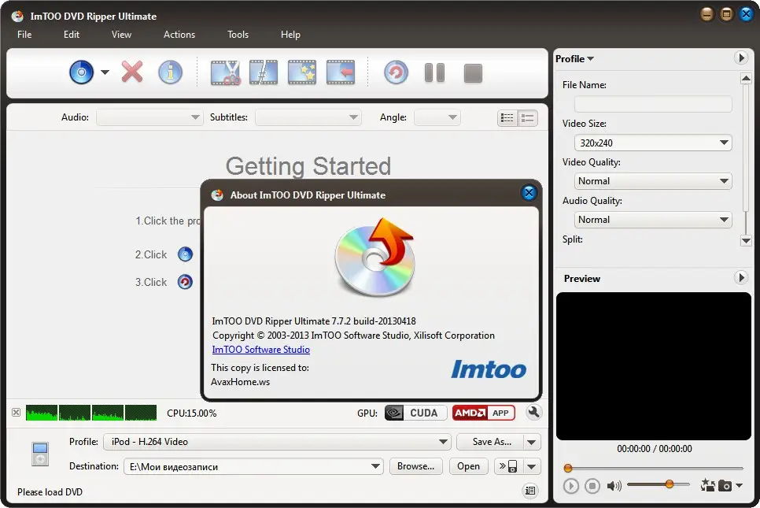Click the File Name input field
The width and height of the screenshot is (760, 508).
[x=653, y=104]
